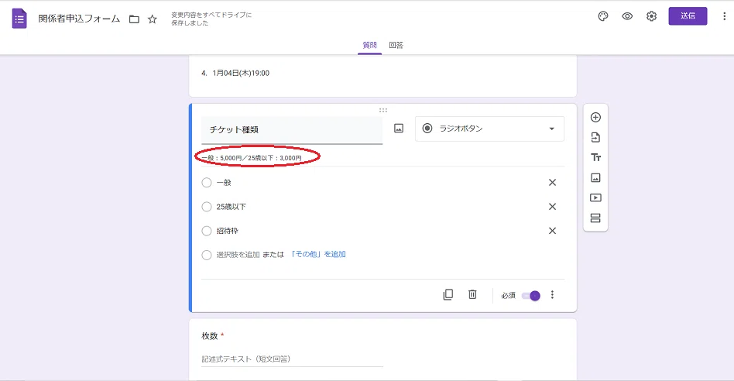The image size is (734, 381).
Task: Click the form title 関係者申込フォーム
Action: 79,19
